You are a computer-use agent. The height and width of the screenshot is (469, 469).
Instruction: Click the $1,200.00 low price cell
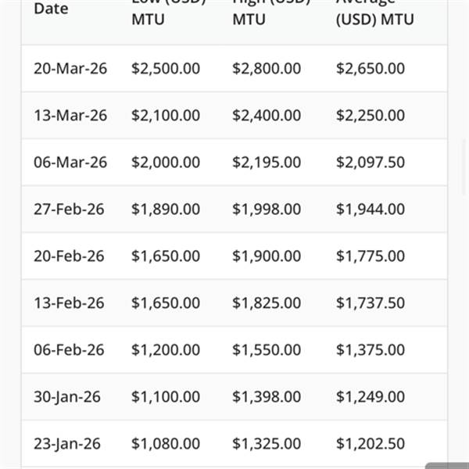click(x=166, y=350)
